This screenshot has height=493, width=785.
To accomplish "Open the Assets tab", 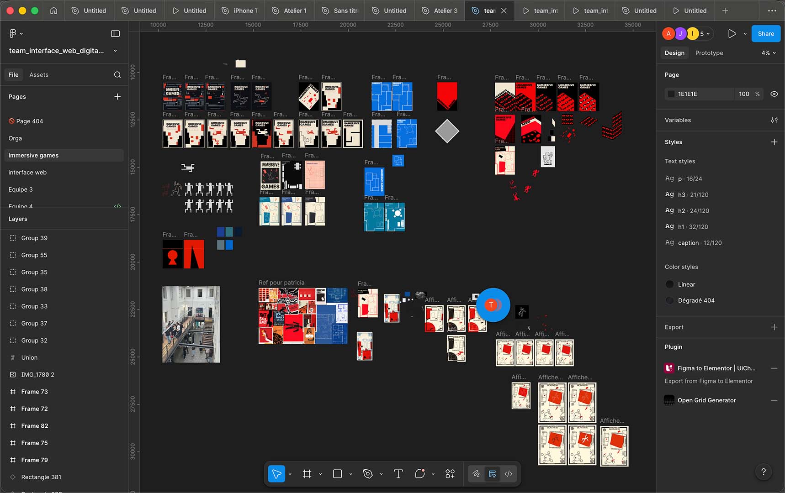I will 39,75.
